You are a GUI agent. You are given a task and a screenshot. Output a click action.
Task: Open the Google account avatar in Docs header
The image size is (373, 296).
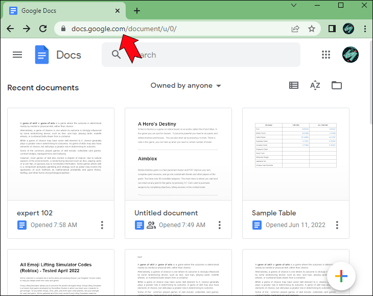tap(351, 55)
